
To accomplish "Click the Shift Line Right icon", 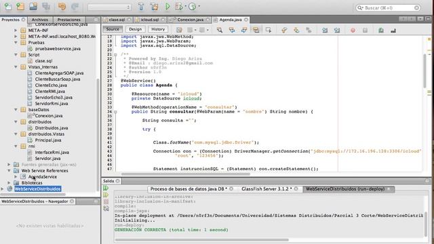I will coord(337,30).
